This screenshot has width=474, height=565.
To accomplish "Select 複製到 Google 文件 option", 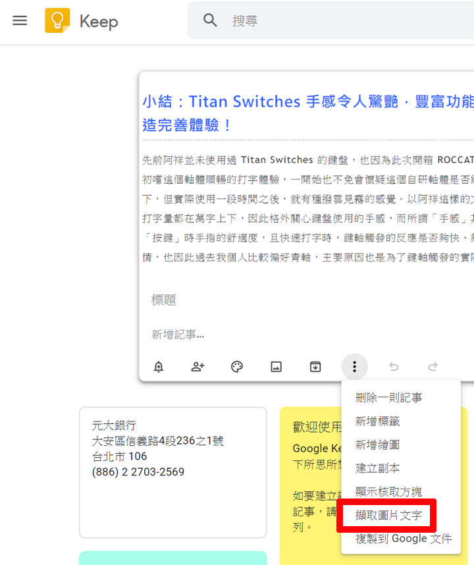I will [401, 539].
